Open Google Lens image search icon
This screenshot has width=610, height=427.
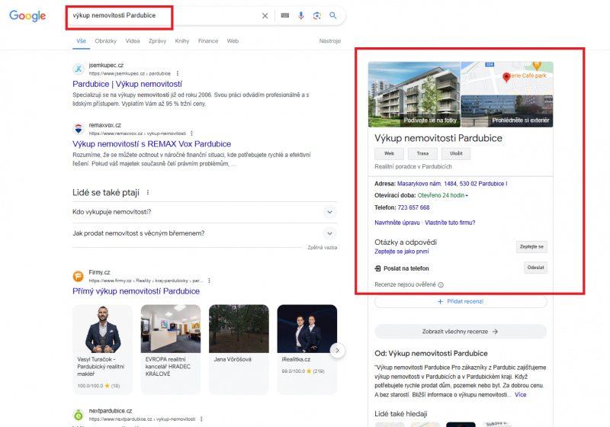(x=316, y=15)
